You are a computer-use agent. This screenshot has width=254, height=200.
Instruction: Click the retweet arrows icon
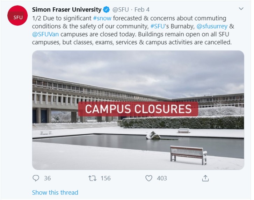[92, 178]
